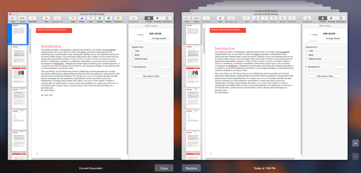Viewport: 361px width, 173px height.
Task: Open the Zoom 100% dropdown in left window
Action: point(23,18)
